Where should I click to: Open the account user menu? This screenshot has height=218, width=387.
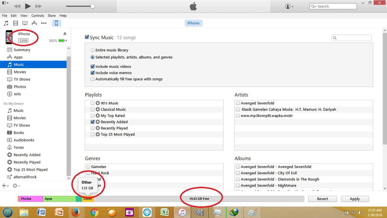[x=289, y=6]
